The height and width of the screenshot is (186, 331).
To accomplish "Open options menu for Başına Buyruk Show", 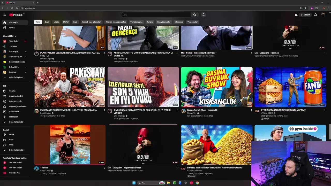I will point(251,110).
